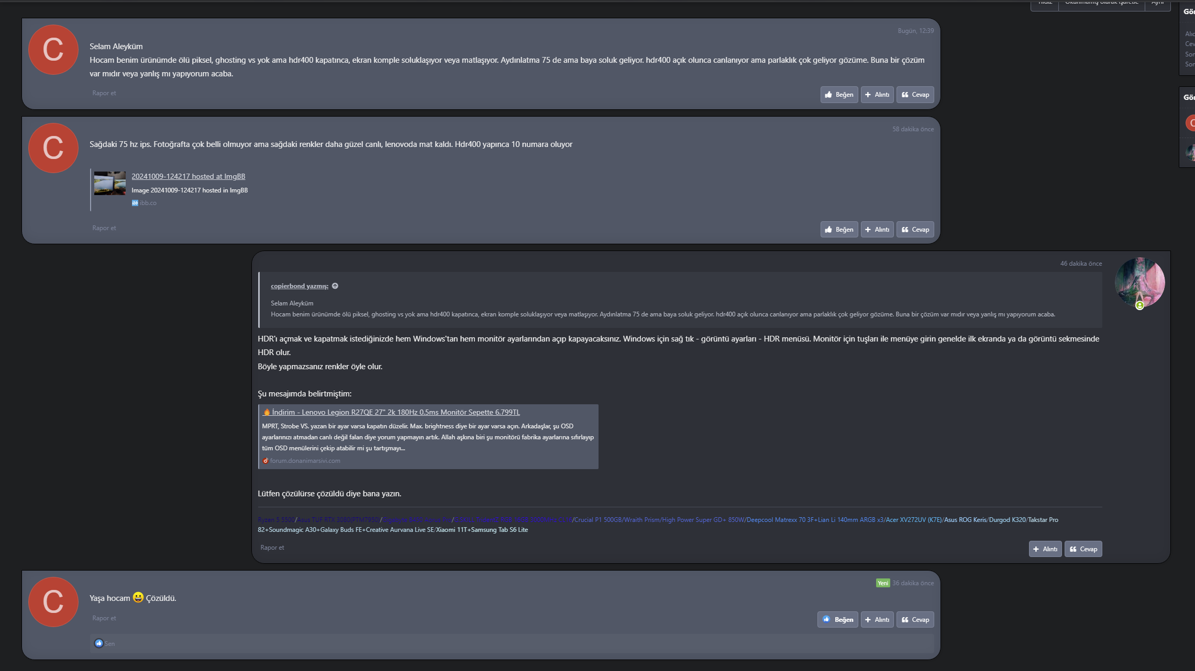Click Alıntı on the first post
Image resolution: width=1195 pixels, height=671 pixels.
tap(877, 95)
